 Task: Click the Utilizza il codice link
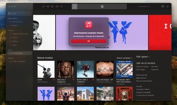click(x=142, y=67)
